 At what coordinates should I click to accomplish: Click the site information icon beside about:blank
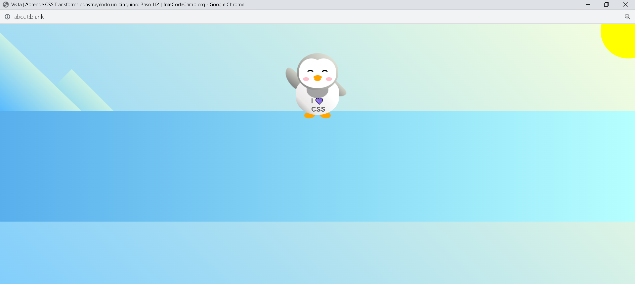(7, 17)
